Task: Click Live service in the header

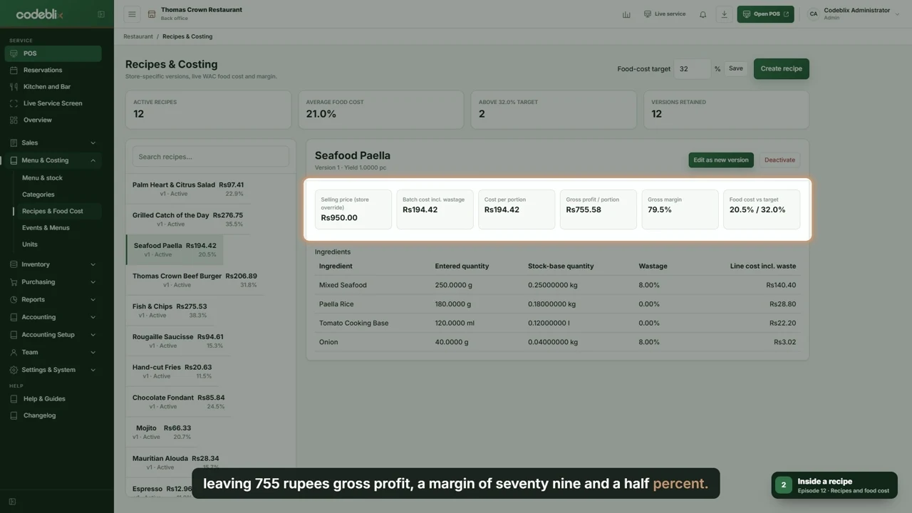Action: (x=664, y=14)
